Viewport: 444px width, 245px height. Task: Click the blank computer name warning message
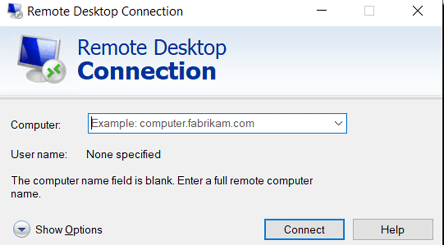(x=162, y=181)
